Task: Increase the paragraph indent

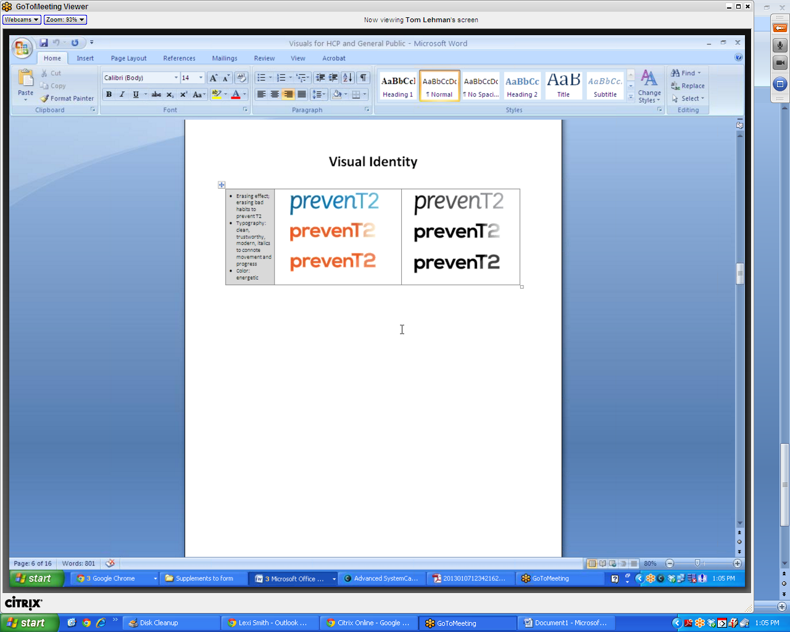Action: (333, 78)
